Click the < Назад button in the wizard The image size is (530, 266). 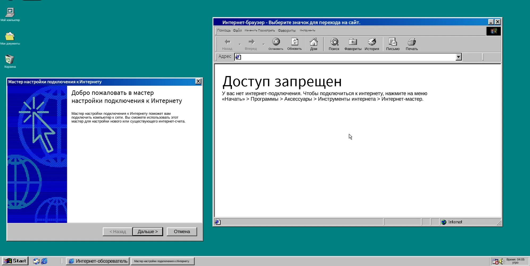pos(118,232)
